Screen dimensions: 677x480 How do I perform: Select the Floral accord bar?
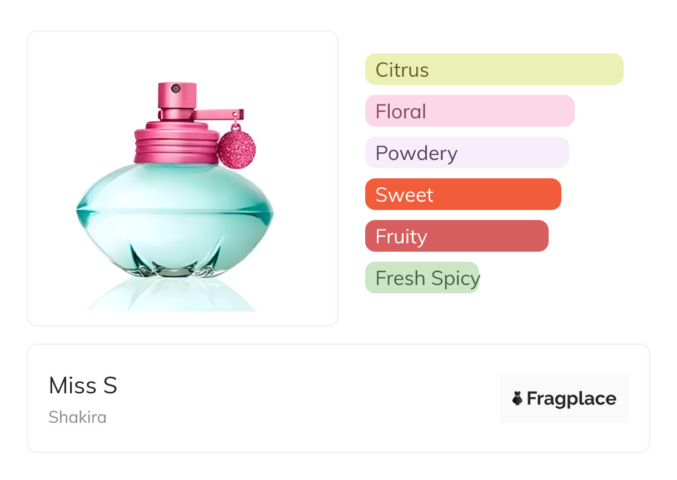coord(469,111)
